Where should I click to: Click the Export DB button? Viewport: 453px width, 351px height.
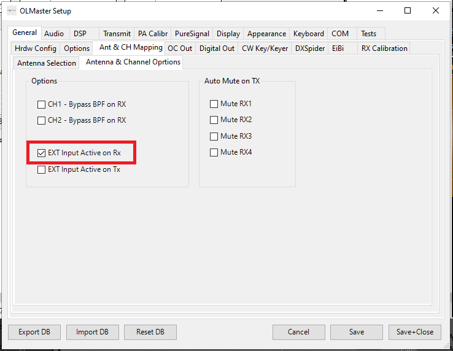[x=34, y=332]
